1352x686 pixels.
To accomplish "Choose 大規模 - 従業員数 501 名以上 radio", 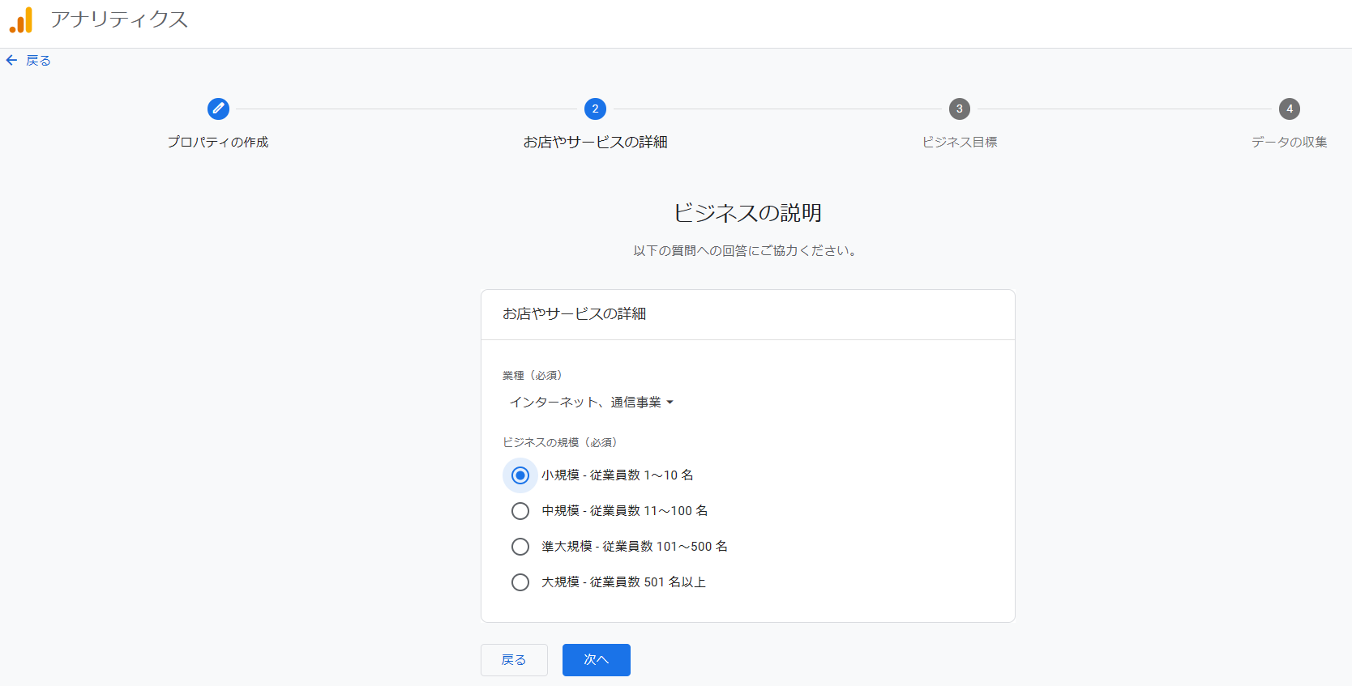I will tap(520, 582).
